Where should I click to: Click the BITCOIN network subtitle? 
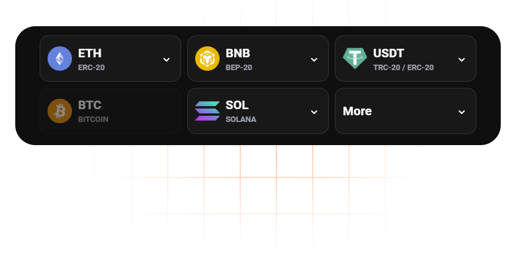click(93, 120)
